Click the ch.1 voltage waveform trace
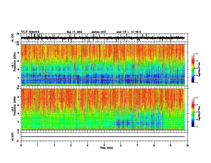This screenshot has height=163, width=211. pos(103,38)
